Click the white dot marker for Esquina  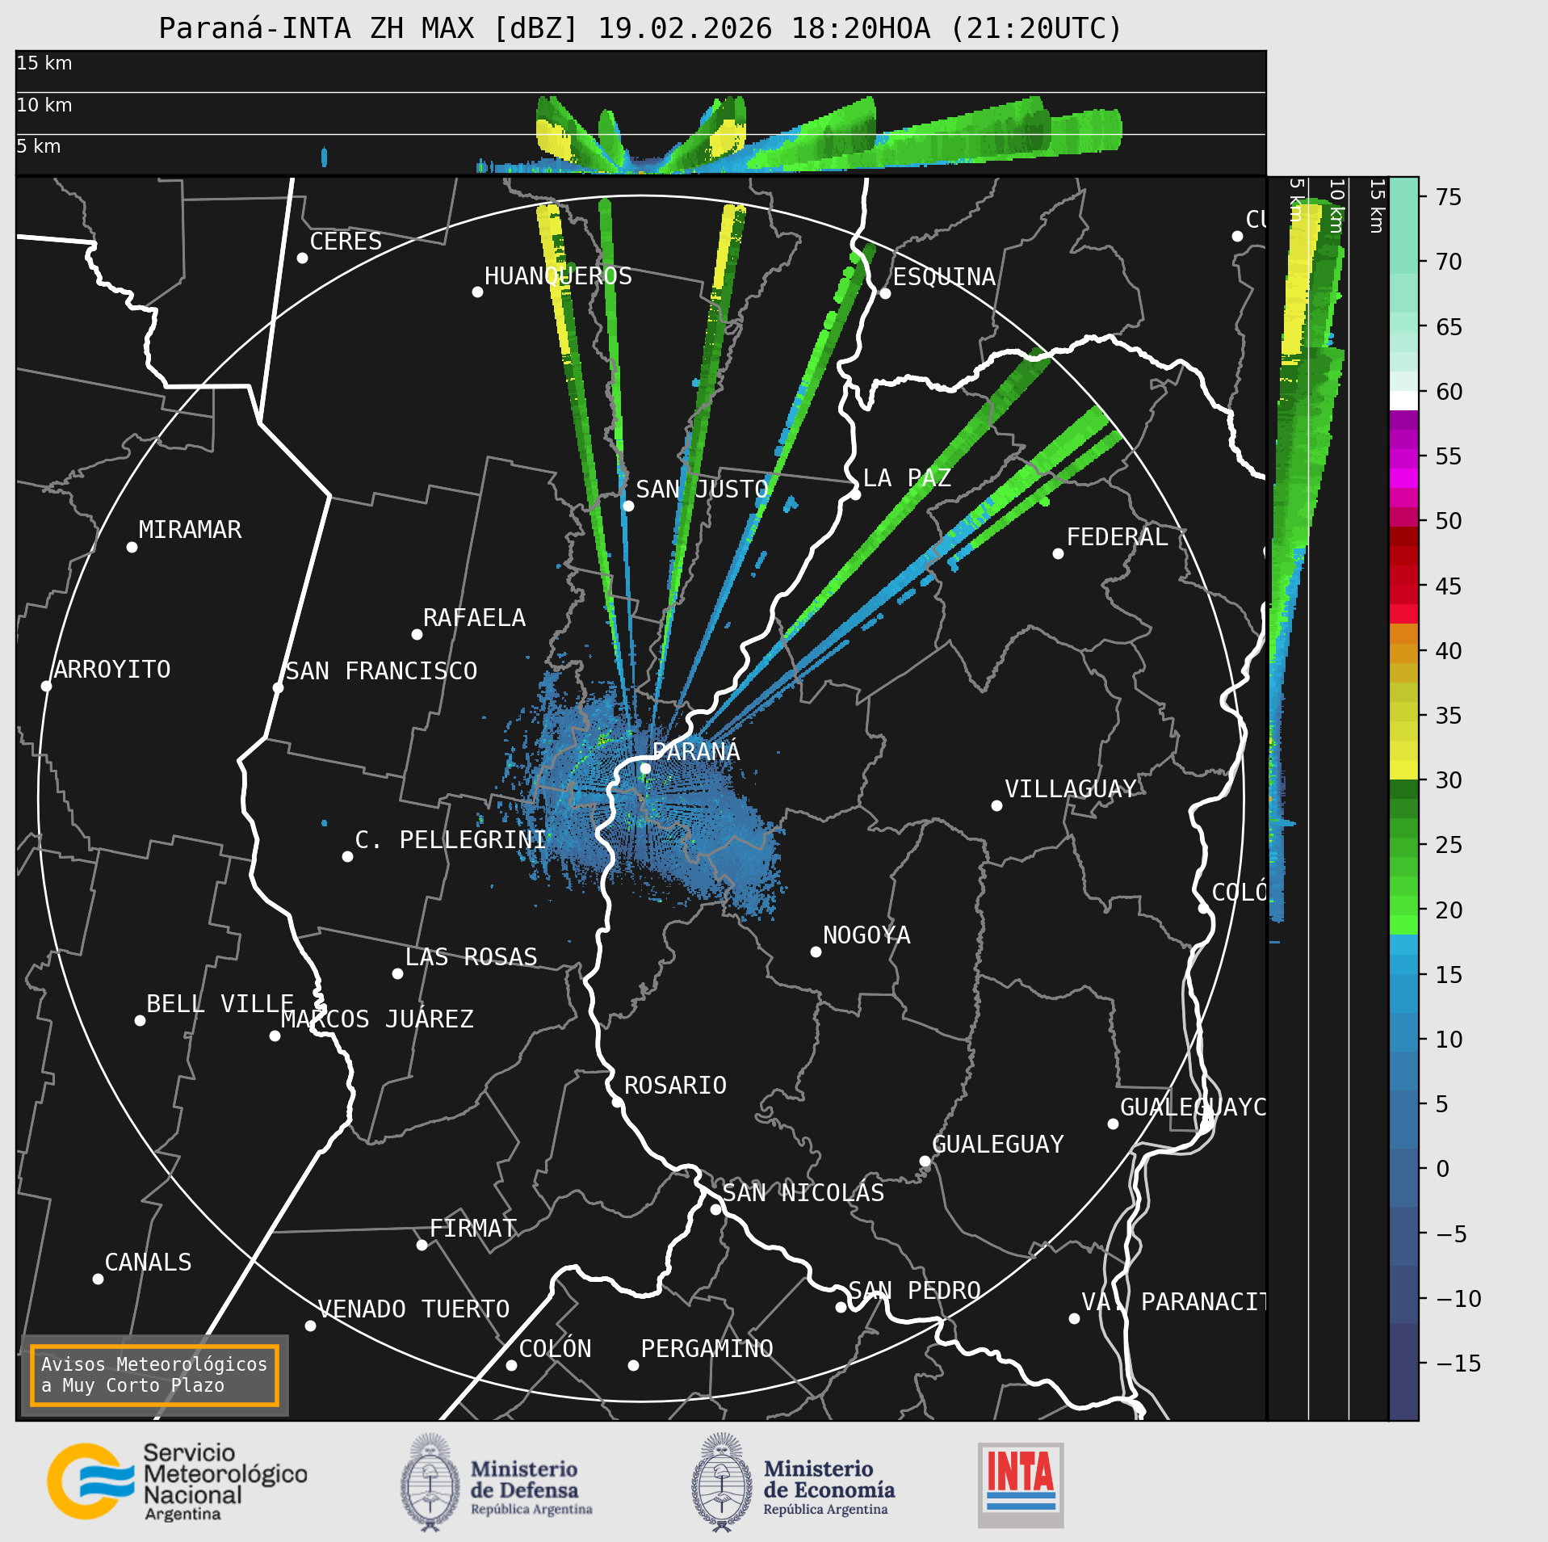[x=885, y=293]
